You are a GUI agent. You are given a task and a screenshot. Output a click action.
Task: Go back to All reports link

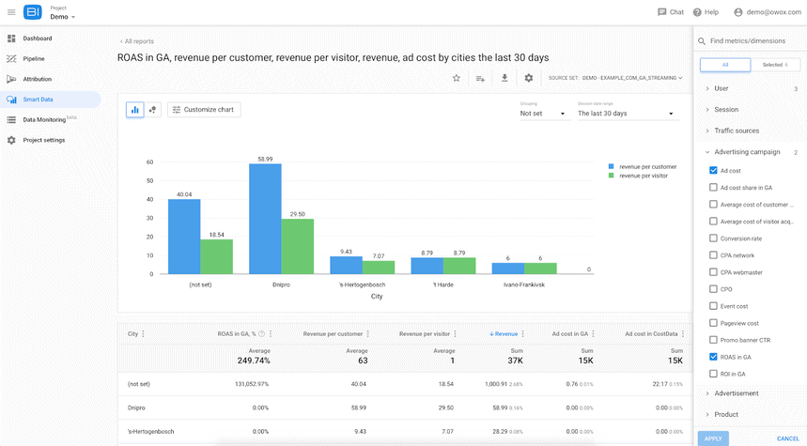tap(137, 41)
